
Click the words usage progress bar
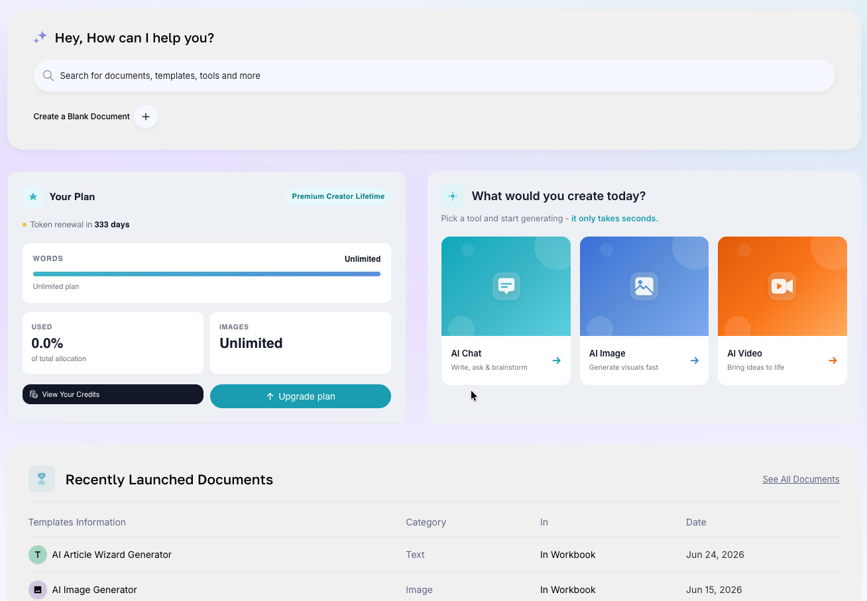point(207,274)
